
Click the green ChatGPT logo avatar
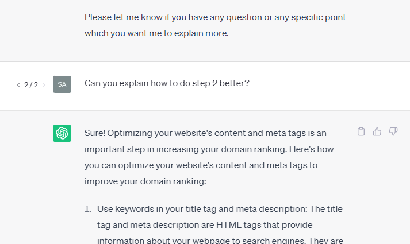[62, 133]
